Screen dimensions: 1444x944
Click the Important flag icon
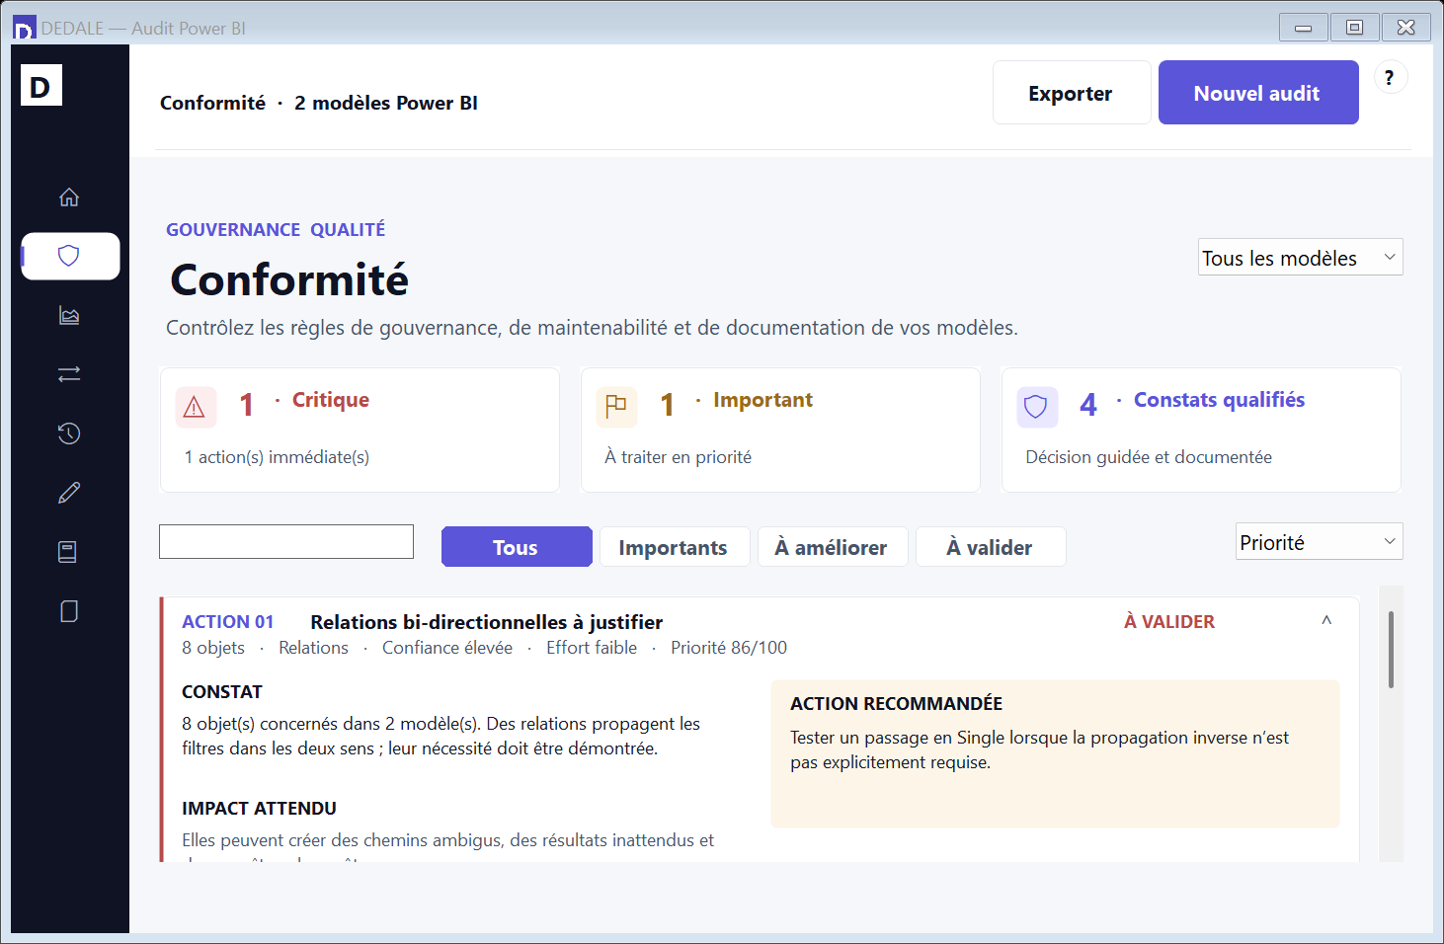(616, 407)
